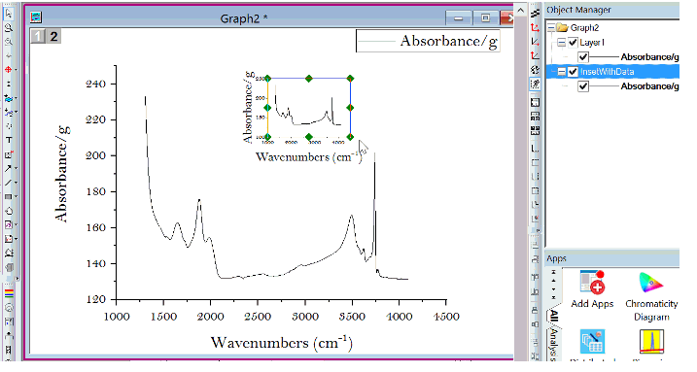Collapse the InsetWithData tree node

[x=562, y=72]
